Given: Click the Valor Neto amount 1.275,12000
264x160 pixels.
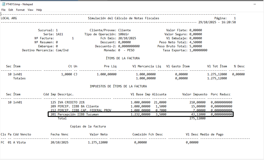Looking at the screenshot, I should [98, 142].
